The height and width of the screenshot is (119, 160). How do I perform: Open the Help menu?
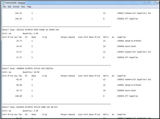click(29, 7)
